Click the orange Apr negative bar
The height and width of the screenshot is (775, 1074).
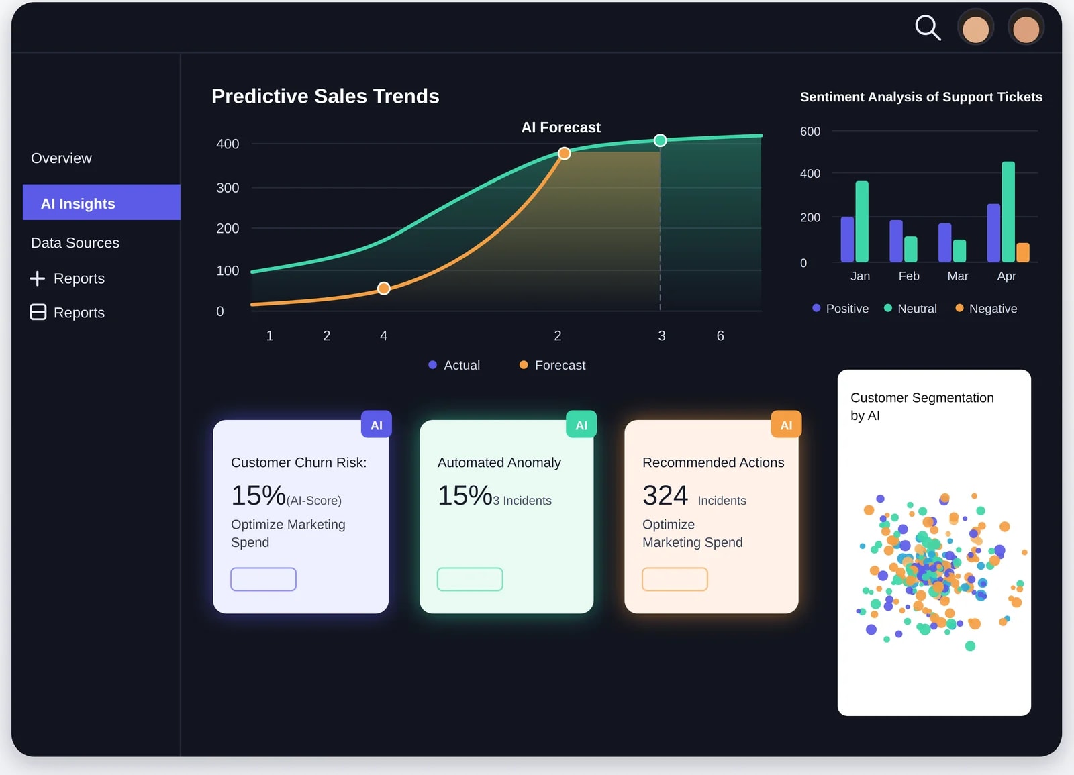click(1023, 252)
